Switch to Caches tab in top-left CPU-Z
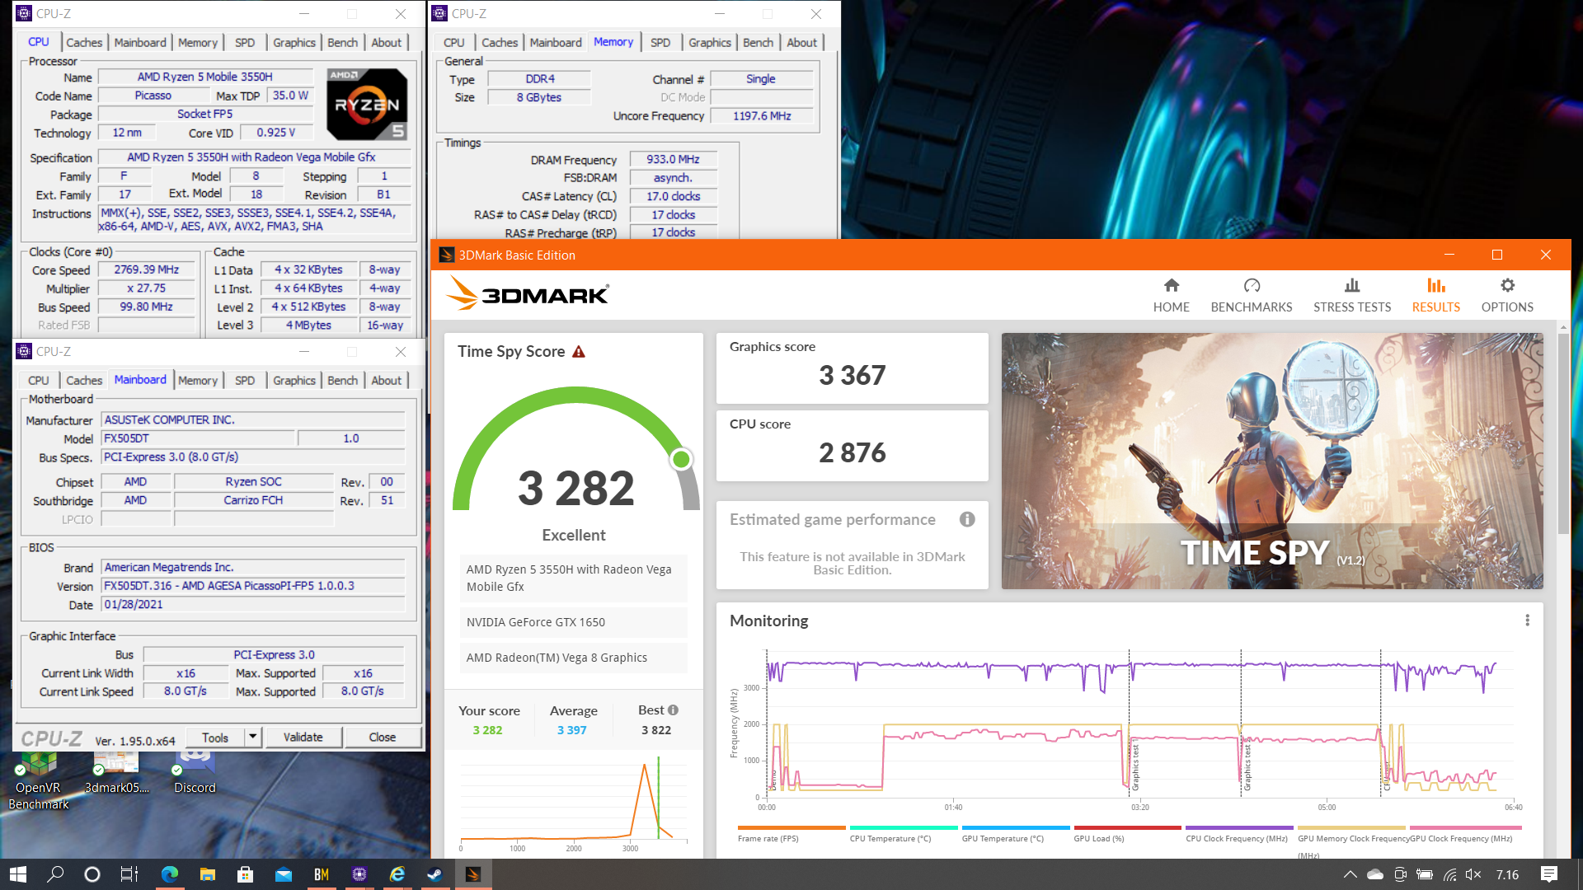Screen dimensions: 1583x890 (84, 42)
